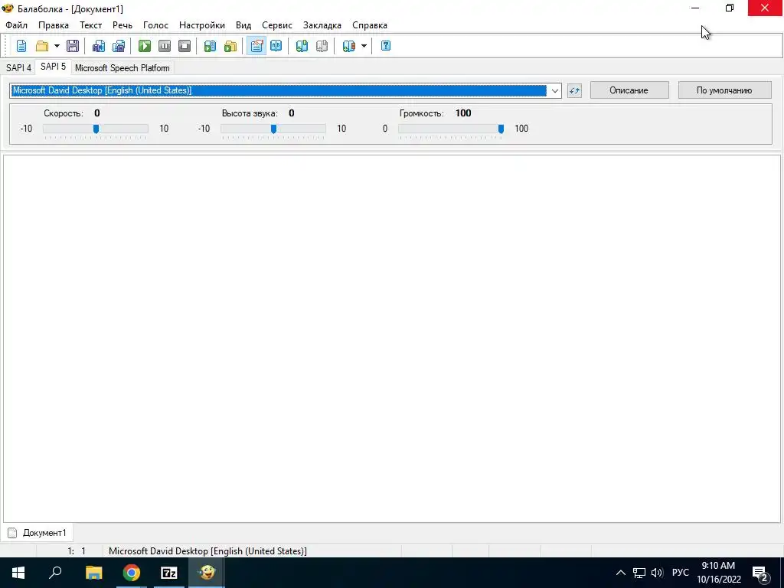Open the Сервис menu
Image resolution: width=784 pixels, height=588 pixels.
pos(277,25)
